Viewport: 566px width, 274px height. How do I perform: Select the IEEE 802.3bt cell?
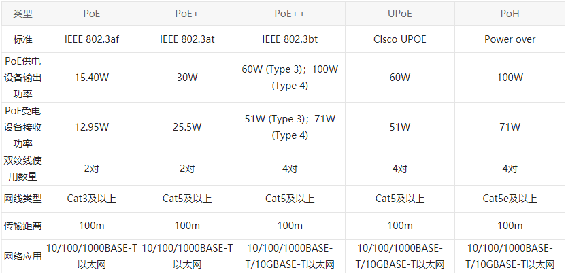[290, 39]
